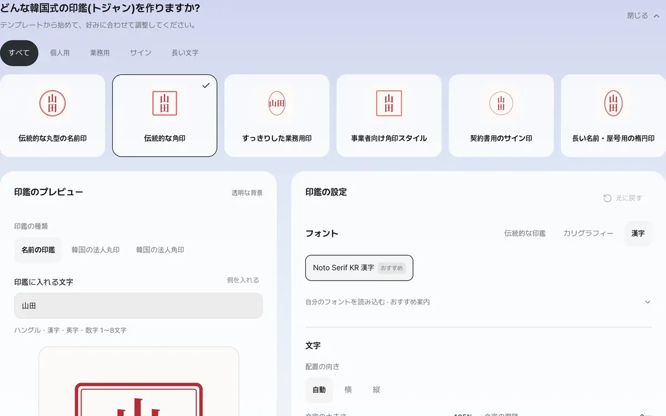
Task: Open the 伝統的な丸型の名前印 template card
Action: (x=53, y=115)
